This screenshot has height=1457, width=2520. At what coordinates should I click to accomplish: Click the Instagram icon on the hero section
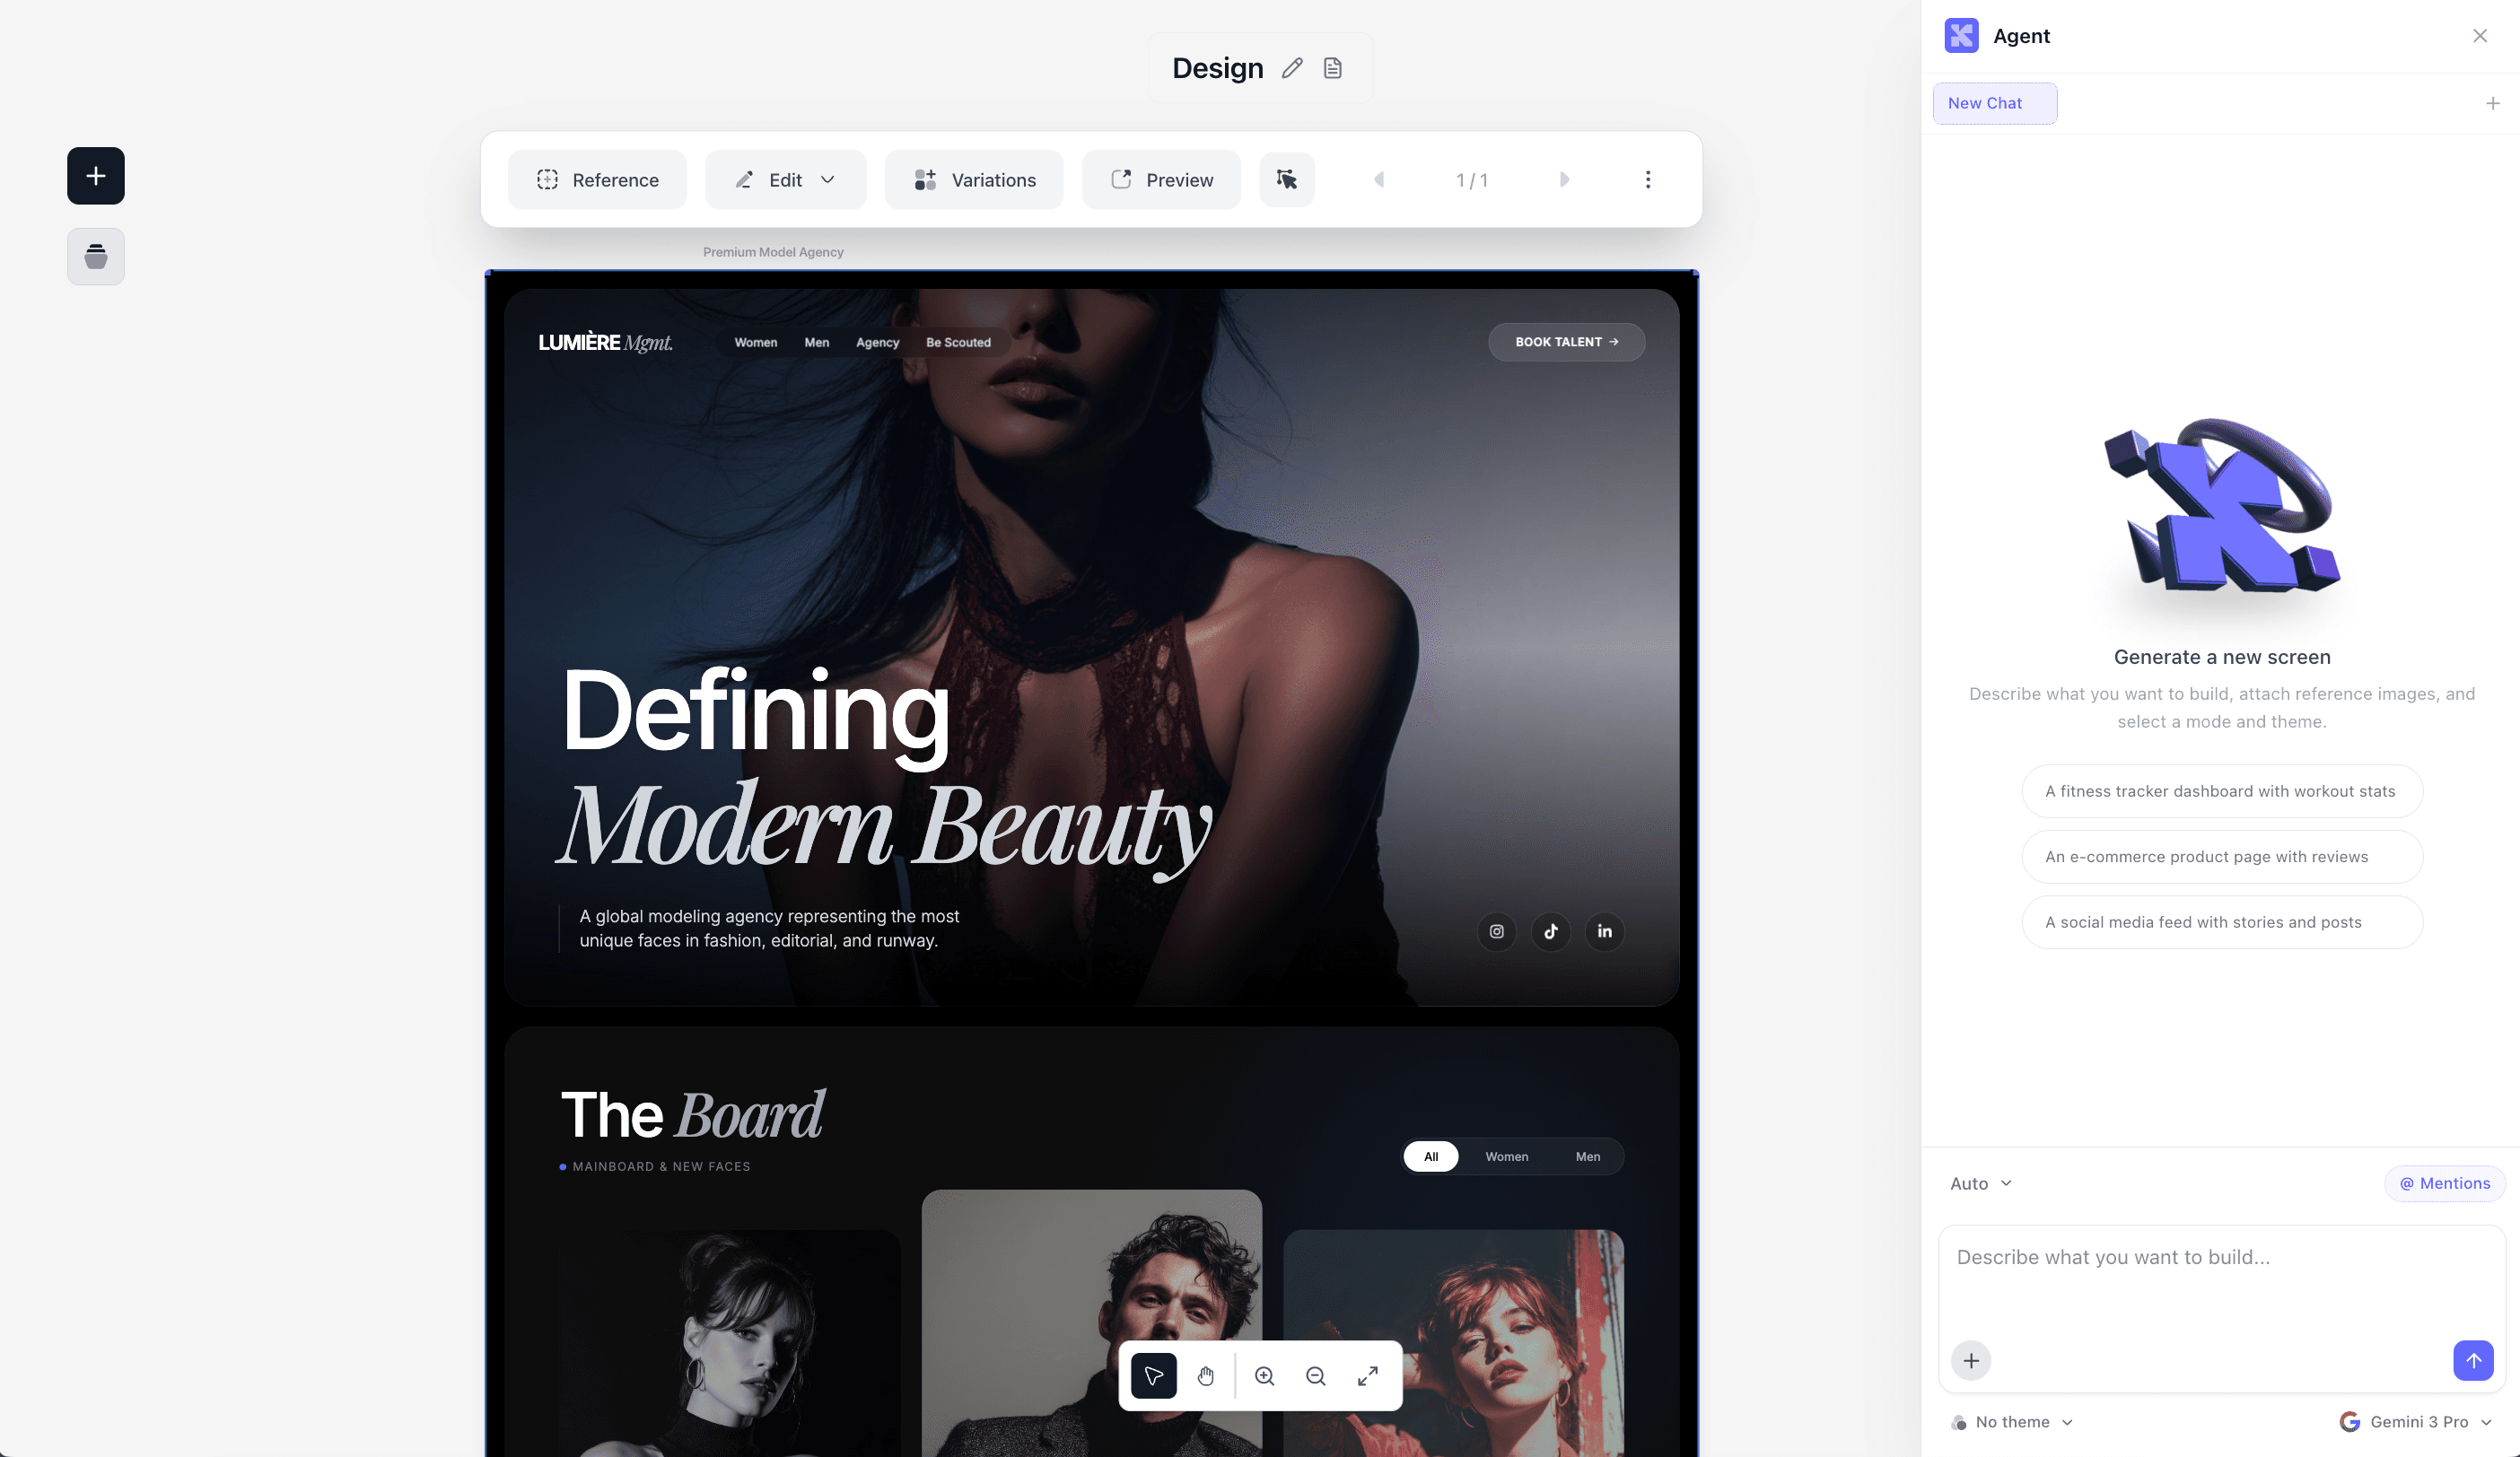1497,931
